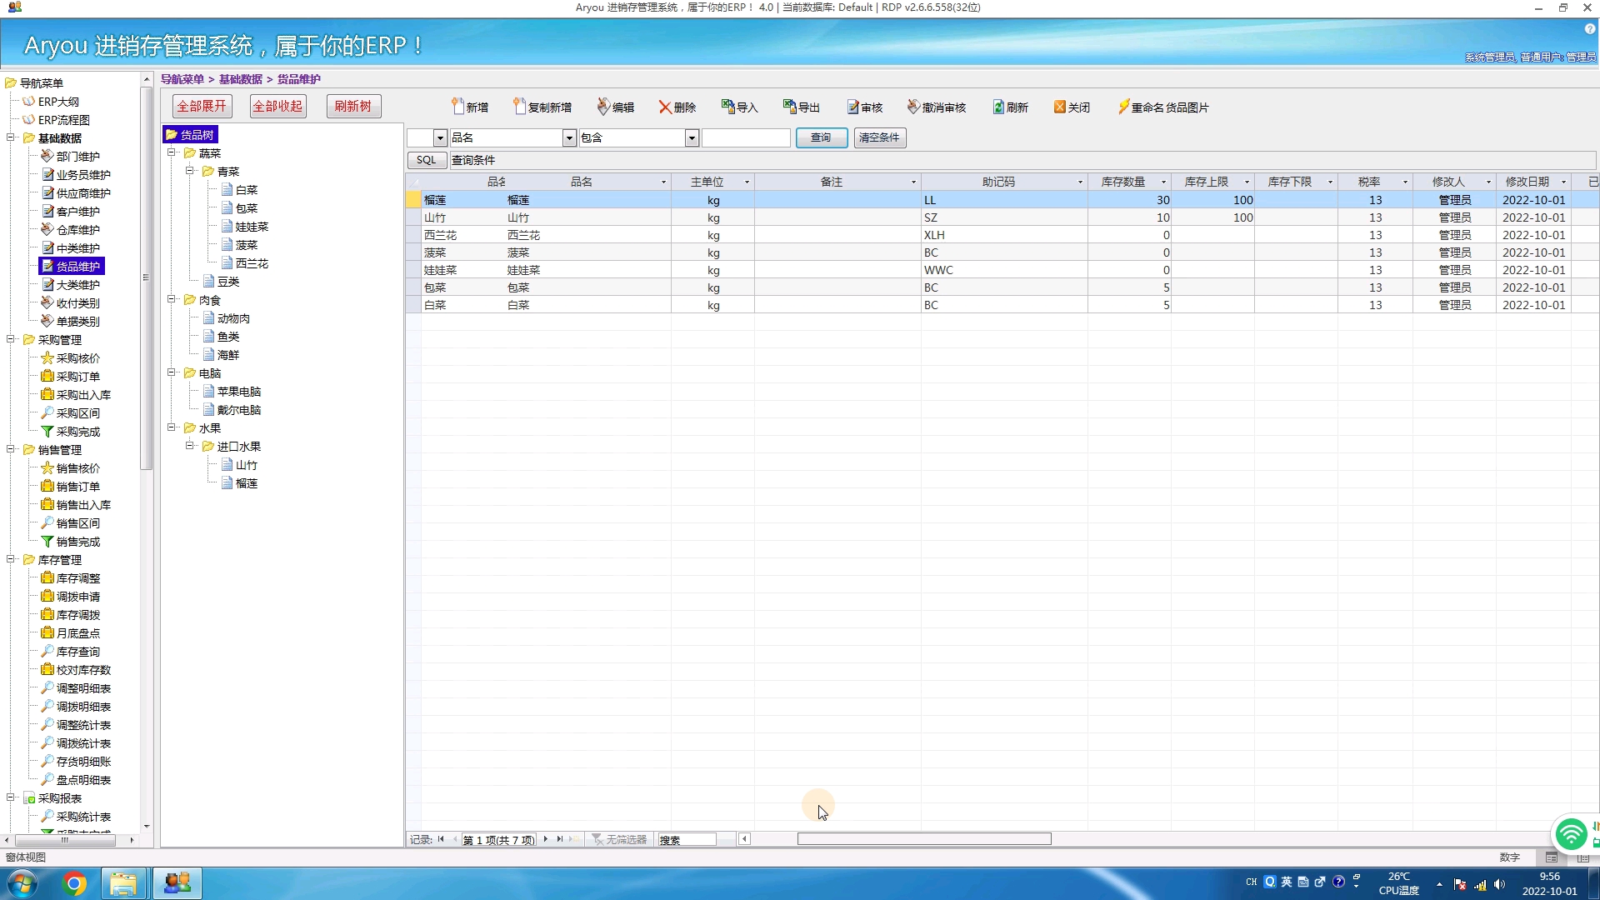
Task: Click the 导出 (export) toolbar icon
Action: pos(789,107)
